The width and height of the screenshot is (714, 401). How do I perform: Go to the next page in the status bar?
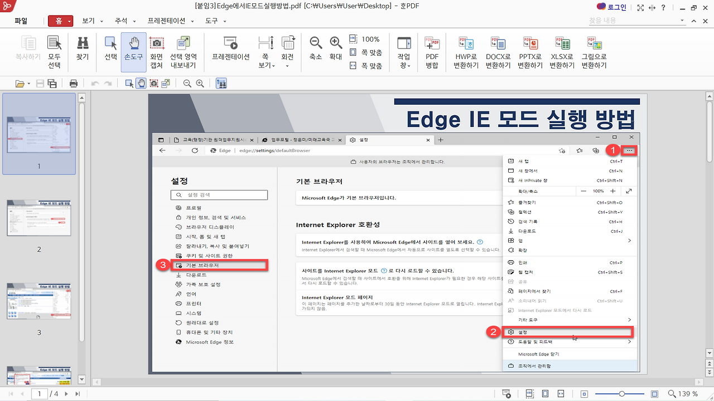tap(66, 394)
